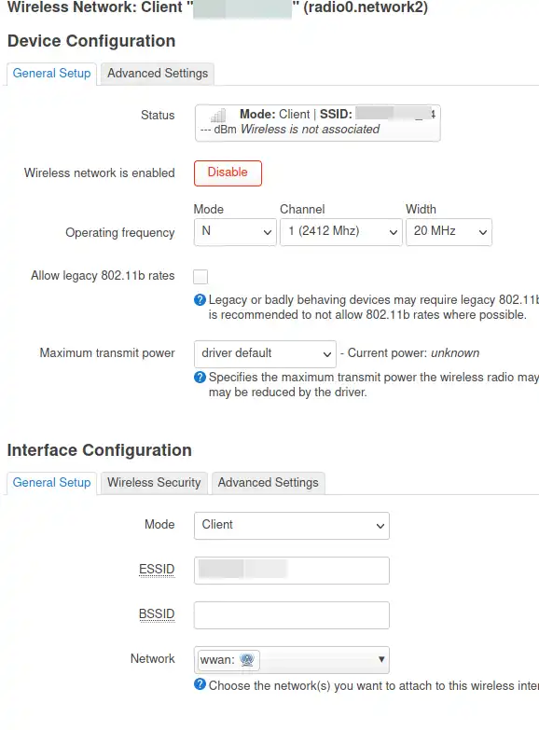The width and height of the screenshot is (539, 730).
Task: Select the Interface General Setup tab
Action: point(51,483)
